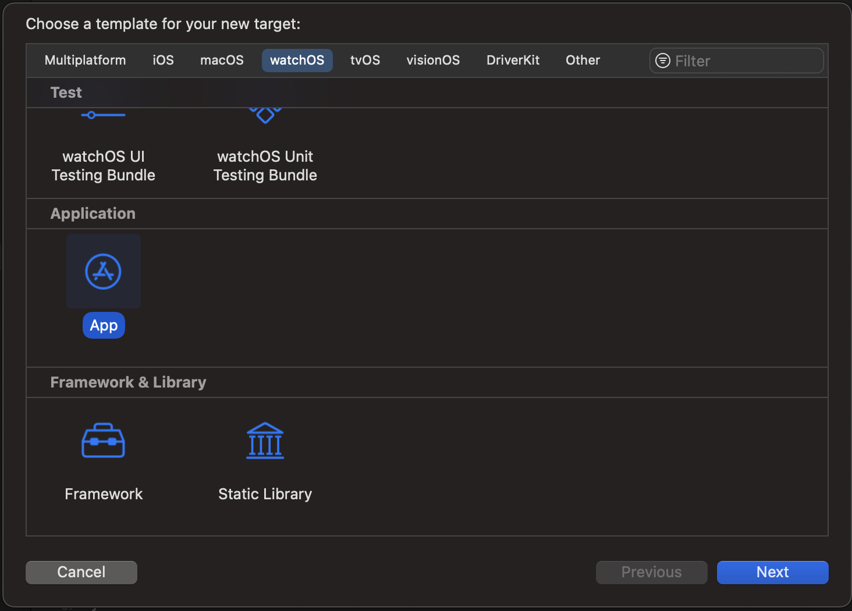Click the watchOS Unit Testing Bundle label

point(265,166)
